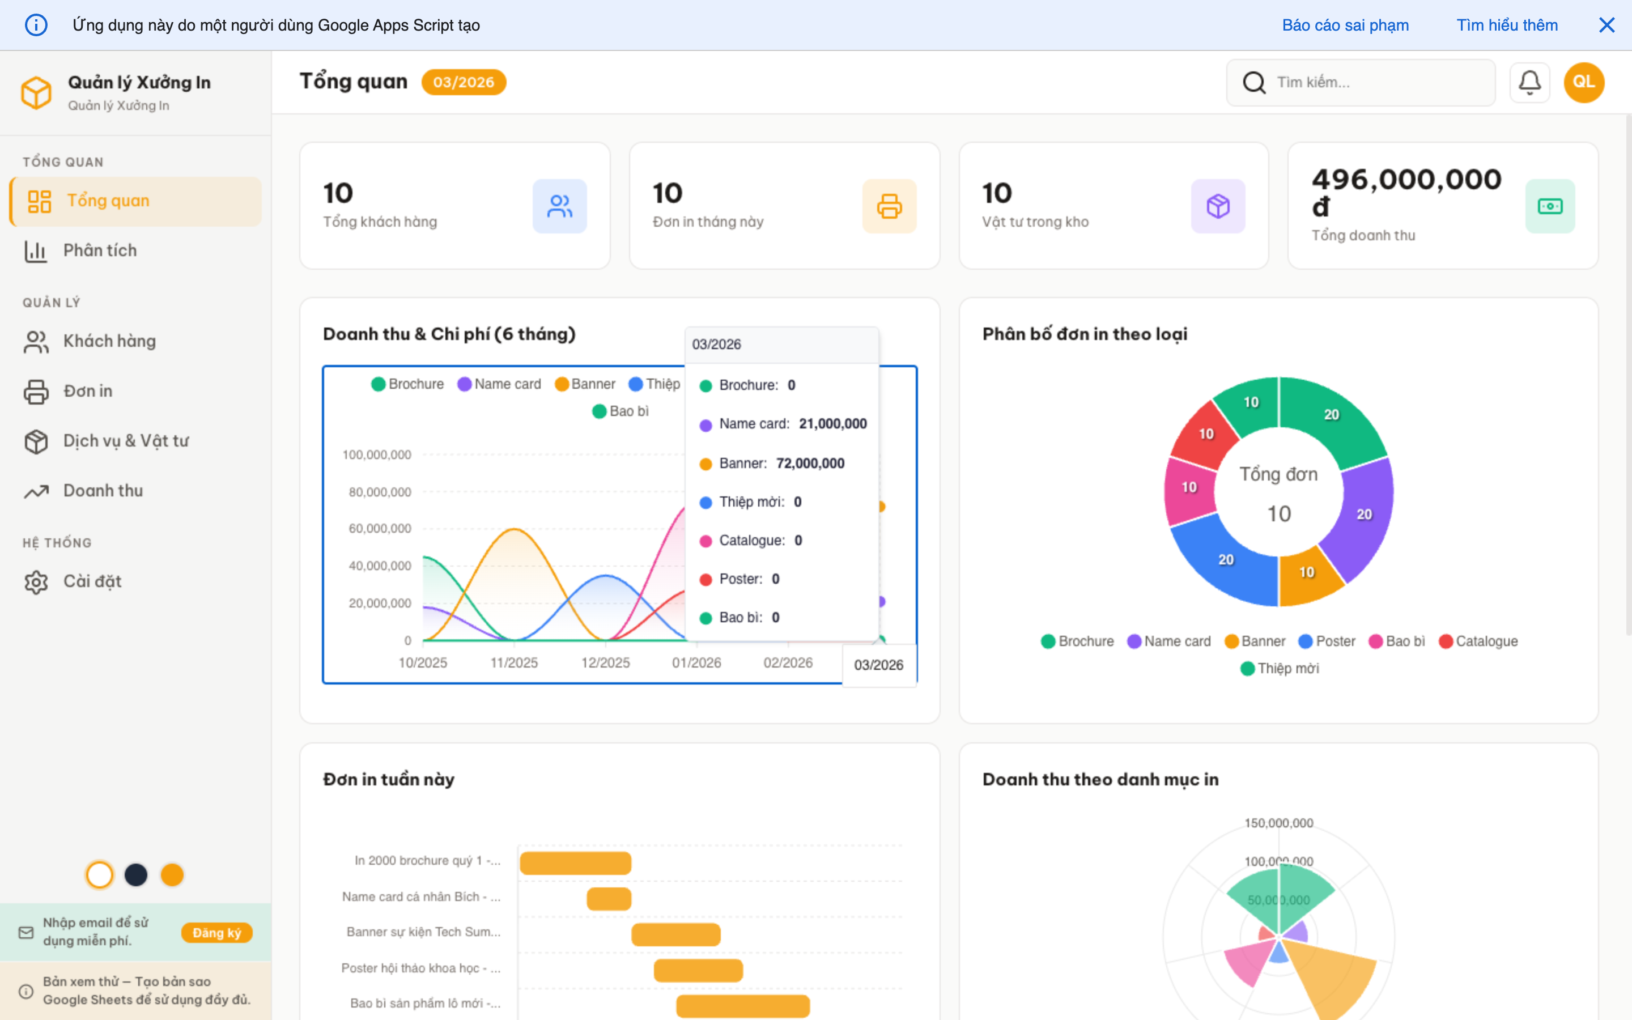Screen dimensions: 1632x1020
Task: Hide Poster in donut chart legend
Action: point(1327,641)
